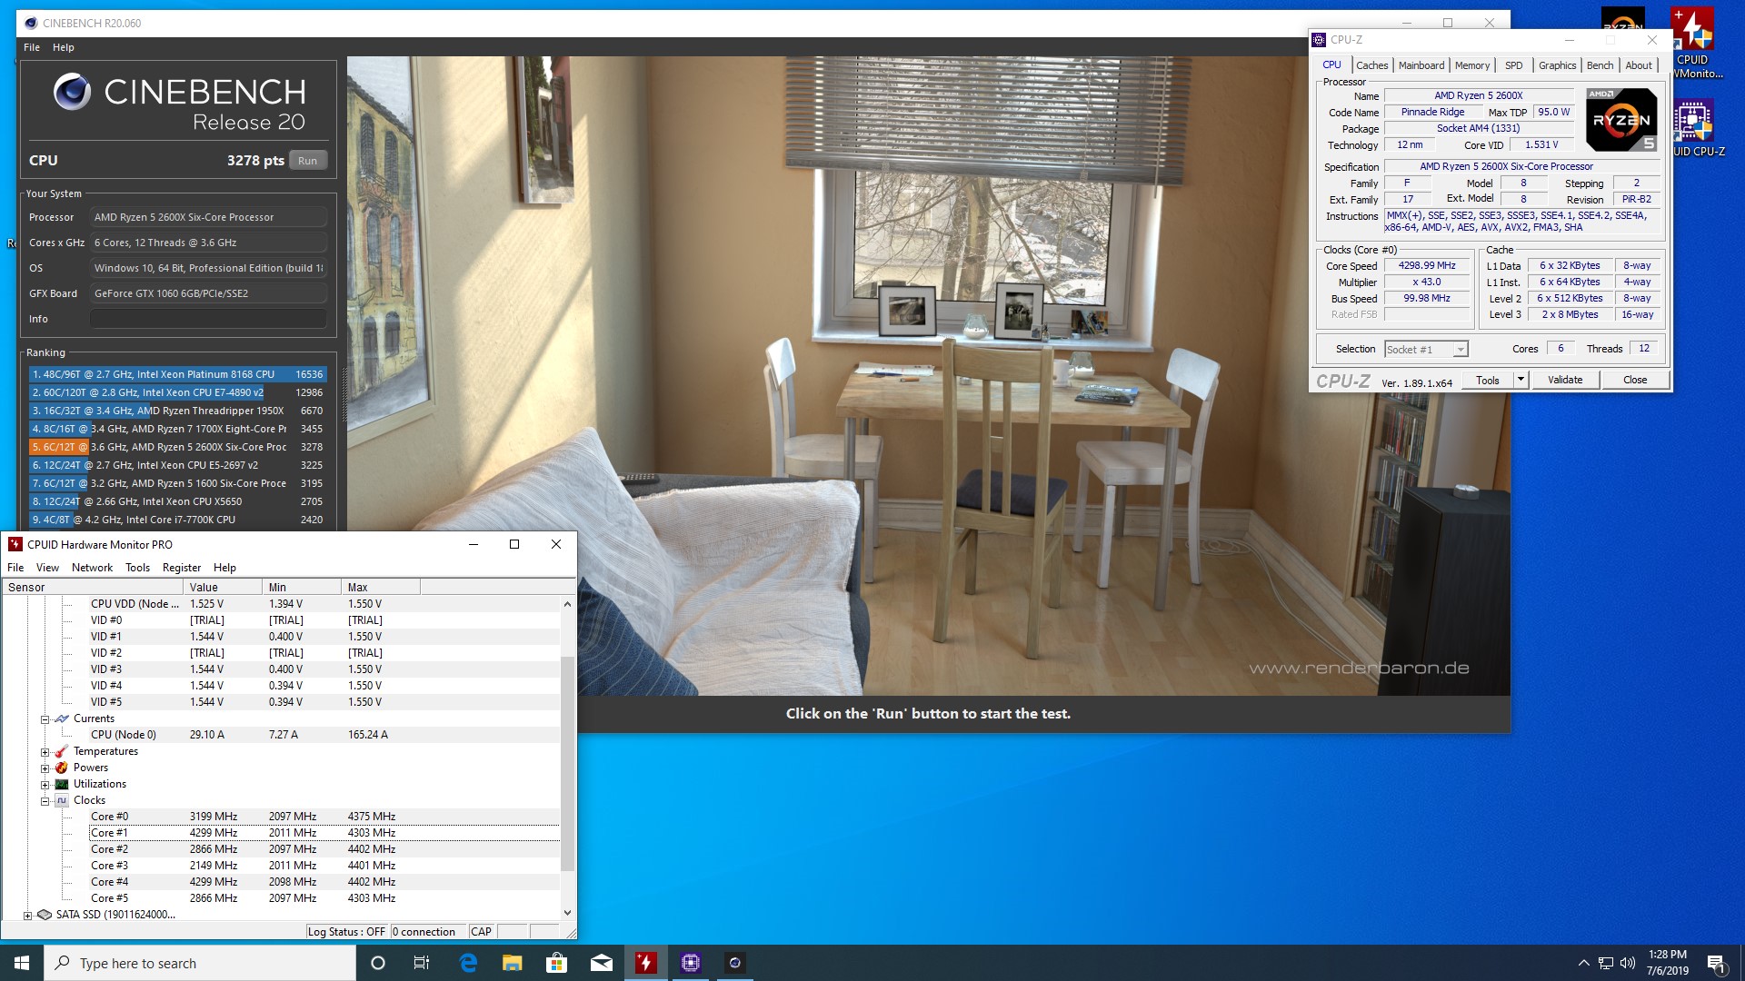
Task: Open the Hardware Monitor Register menu
Action: coord(182,568)
